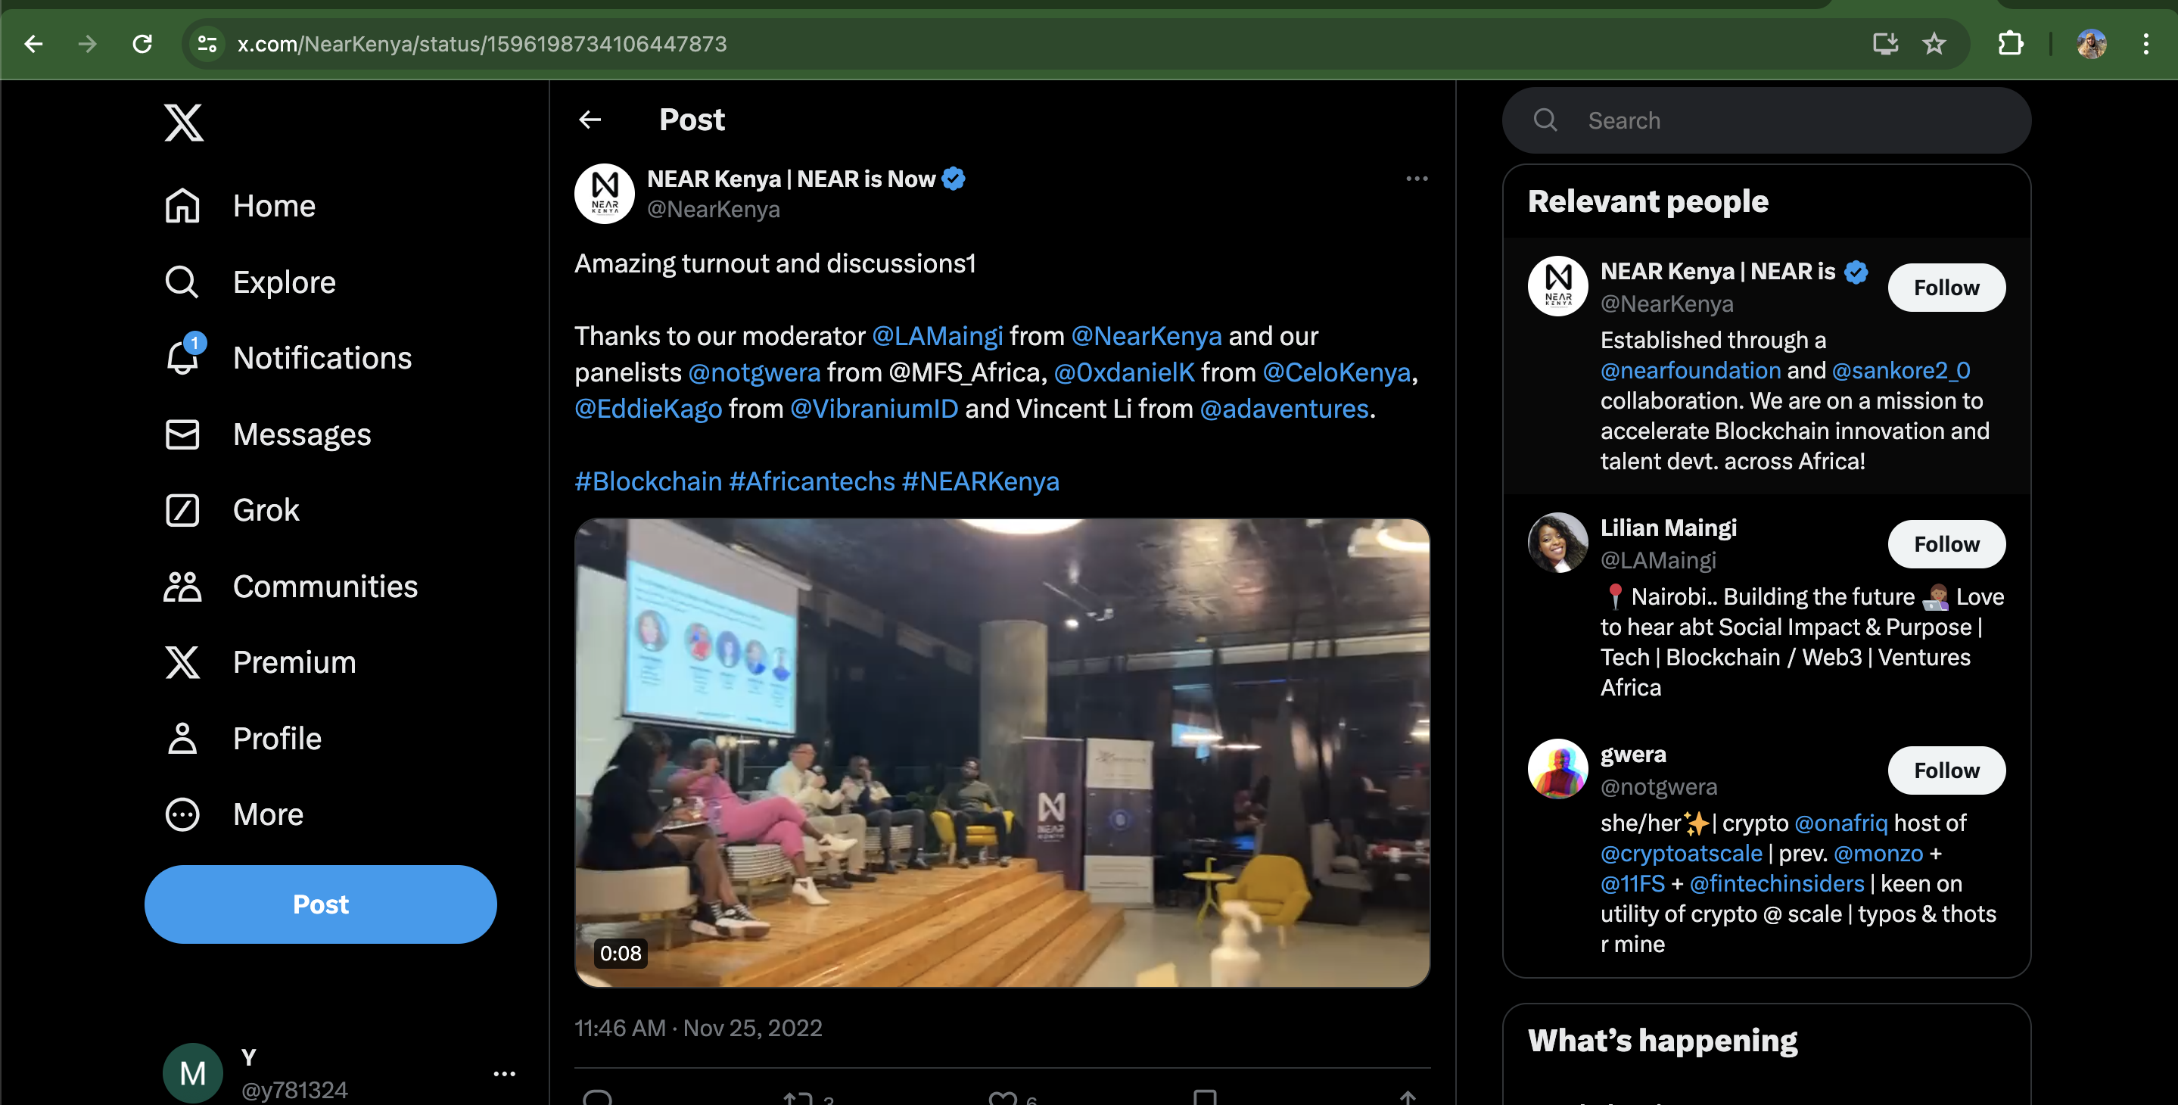
Task: Open the Chrome three-dot menu
Action: [2146, 44]
